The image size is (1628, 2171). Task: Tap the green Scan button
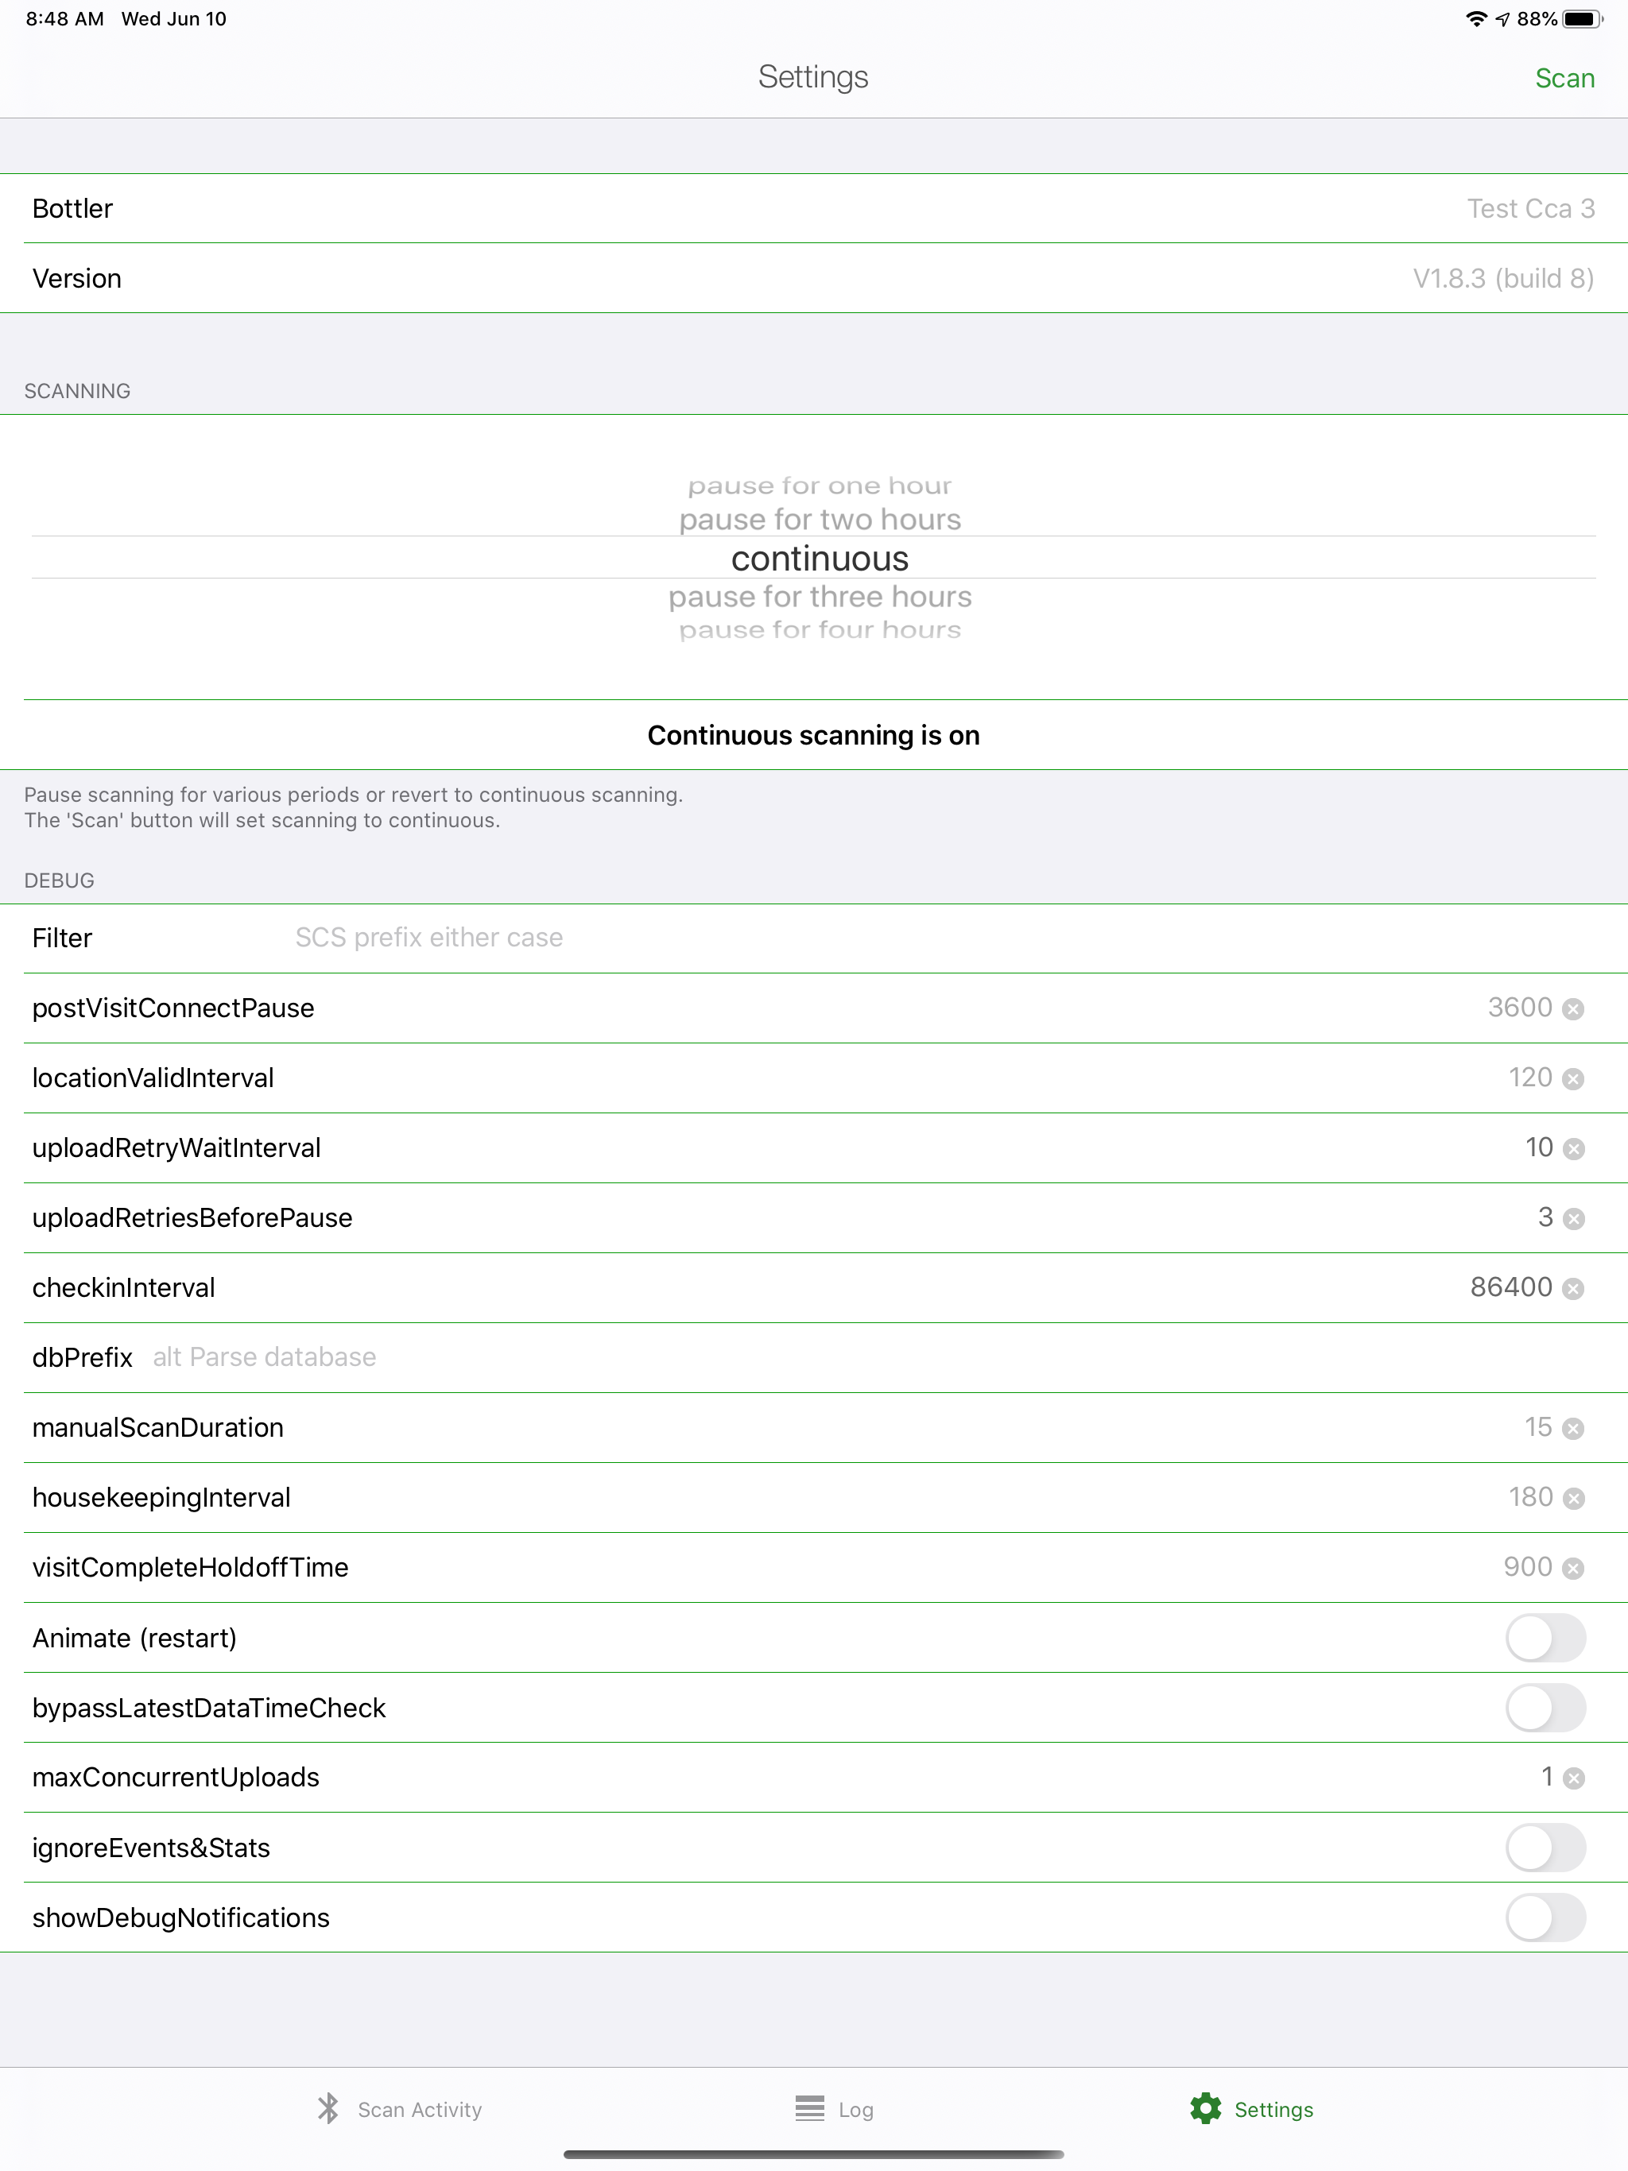pyautogui.click(x=1564, y=79)
